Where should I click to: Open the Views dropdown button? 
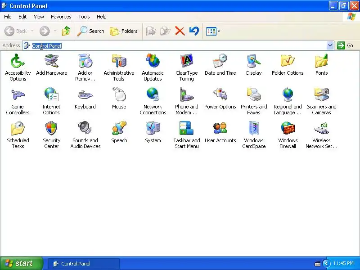click(x=213, y=31)
